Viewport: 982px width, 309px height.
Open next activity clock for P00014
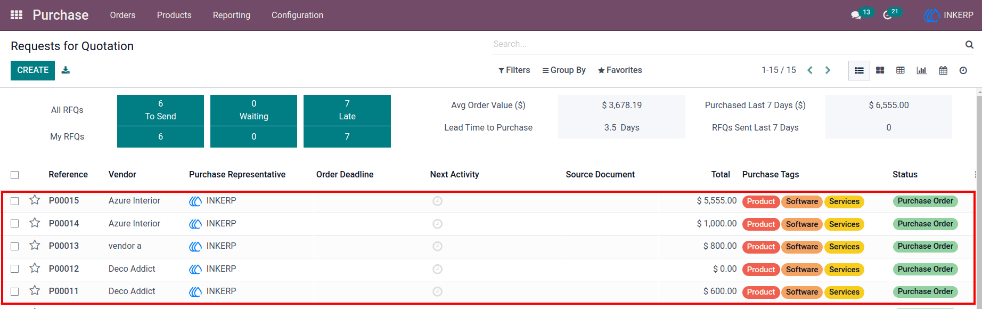(x=437, y=224)
